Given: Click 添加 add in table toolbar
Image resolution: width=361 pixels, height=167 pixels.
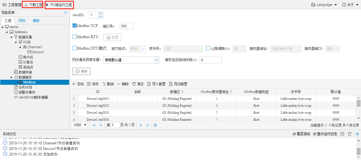Looking at the screenshot, I should click(78, 84).
